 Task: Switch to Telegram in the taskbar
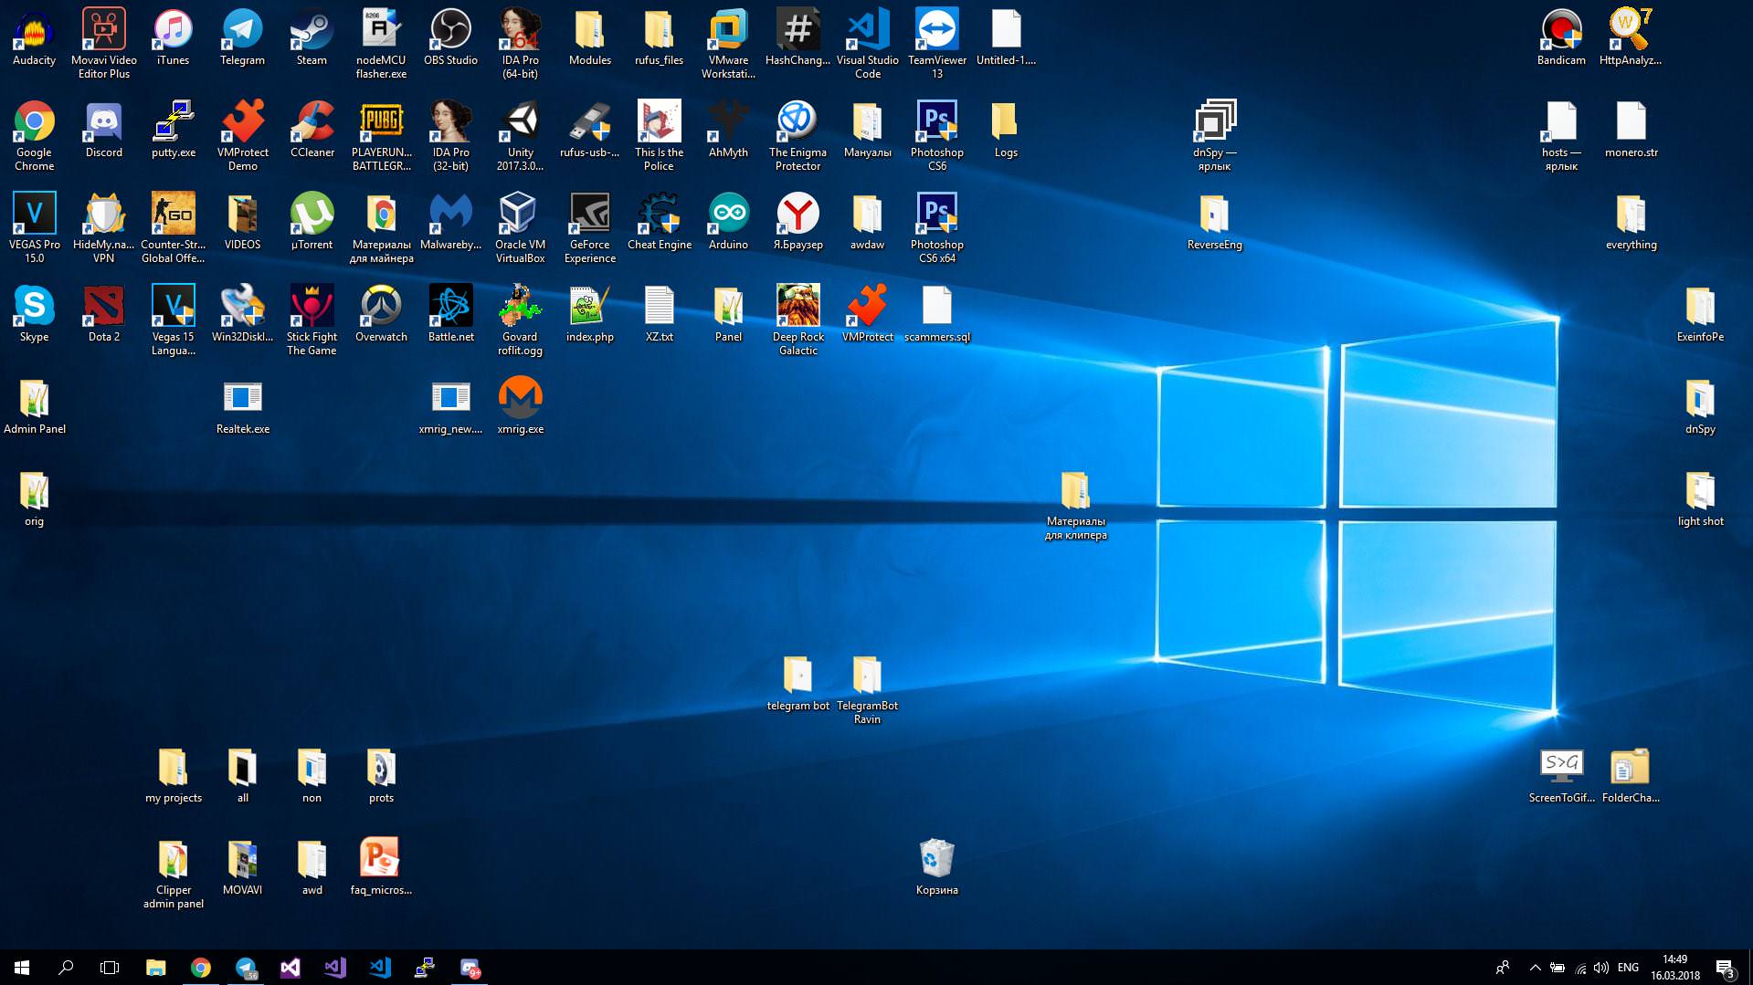pos(245,967)
